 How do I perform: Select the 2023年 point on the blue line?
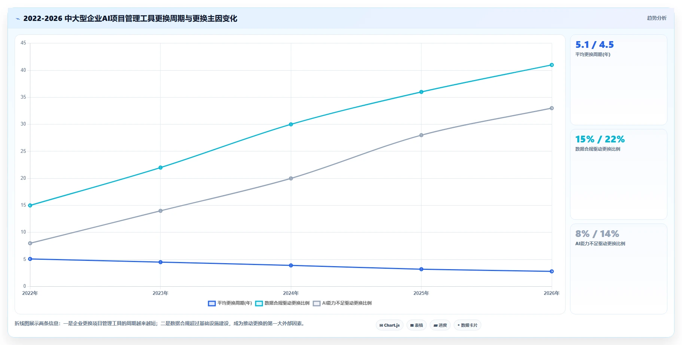coord(161,262)
